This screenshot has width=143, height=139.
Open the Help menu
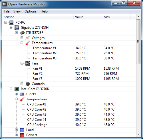[x=44, y=11]
